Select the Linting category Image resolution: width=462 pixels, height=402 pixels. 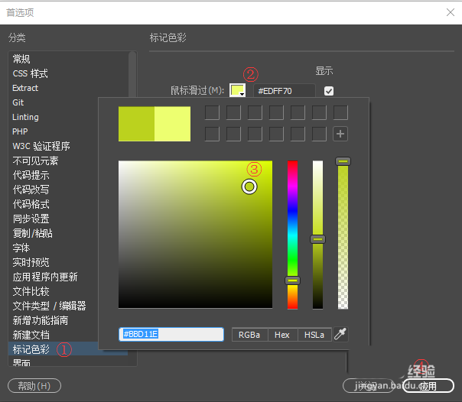click(26, 117)
